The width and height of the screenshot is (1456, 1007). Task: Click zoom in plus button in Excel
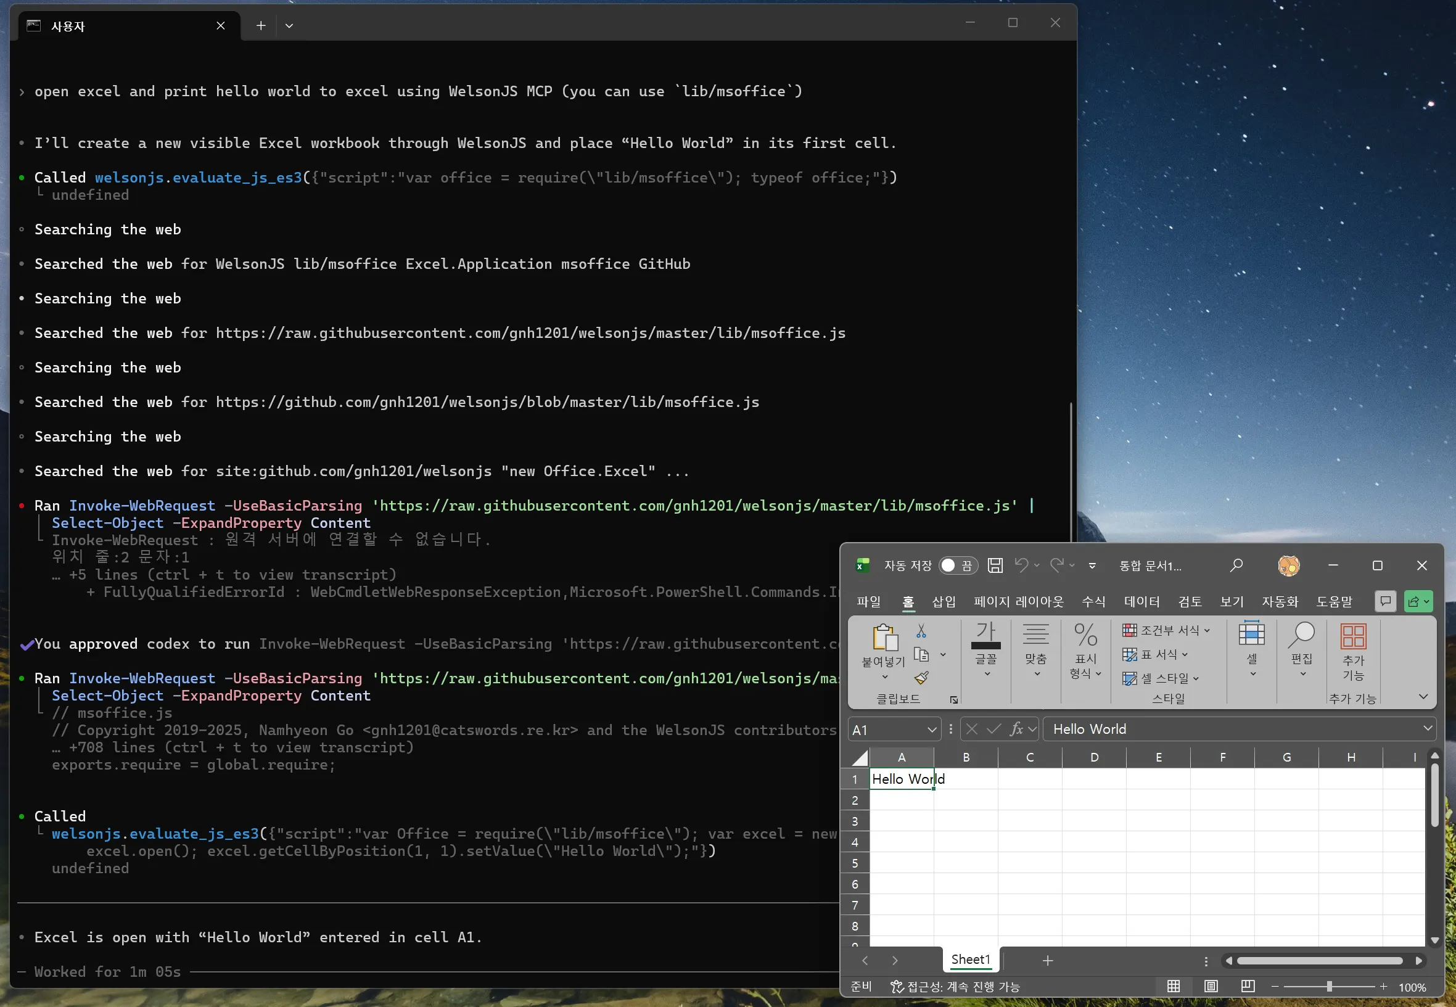point(1383,986)
